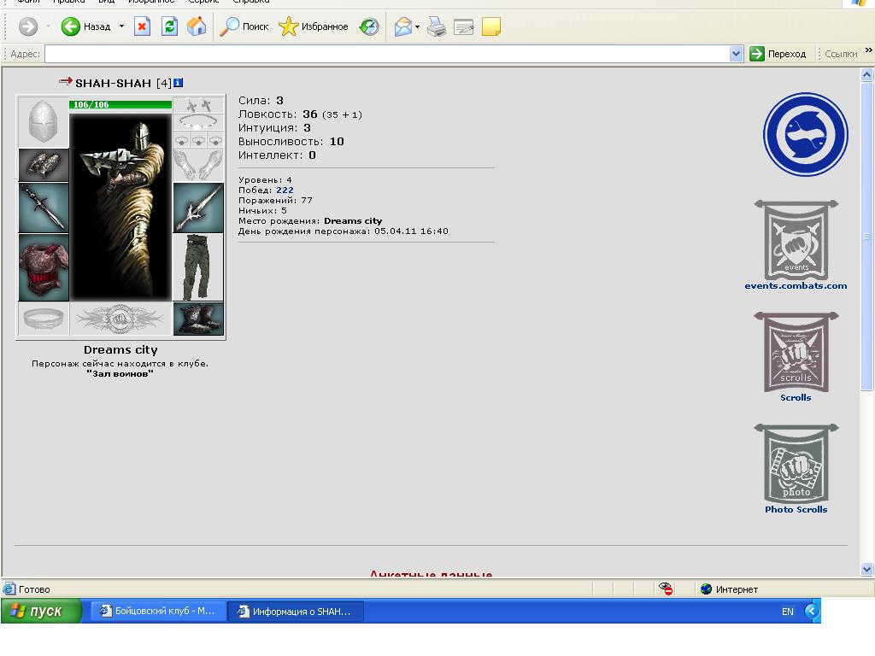Go to the Home page icon
The height and width of the screenshot is (656, 875).
click(197, 26)
